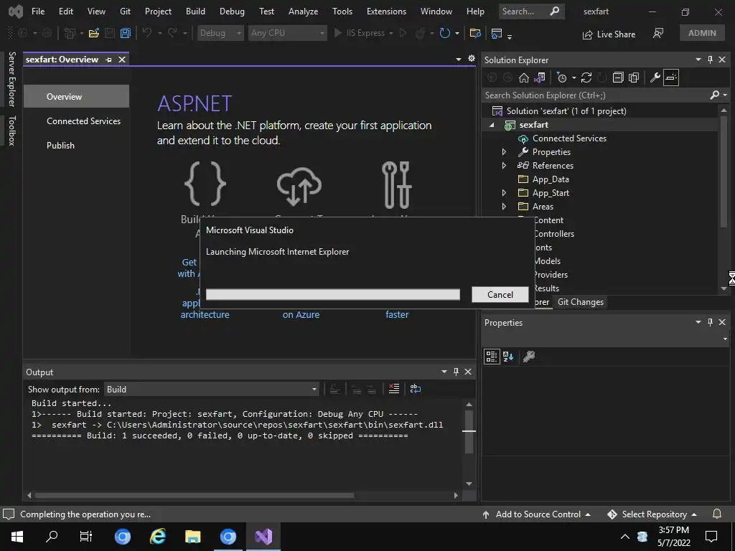Click Sync with Active Document arrows icon
This screenshot has width=735, height=551.
586,77
